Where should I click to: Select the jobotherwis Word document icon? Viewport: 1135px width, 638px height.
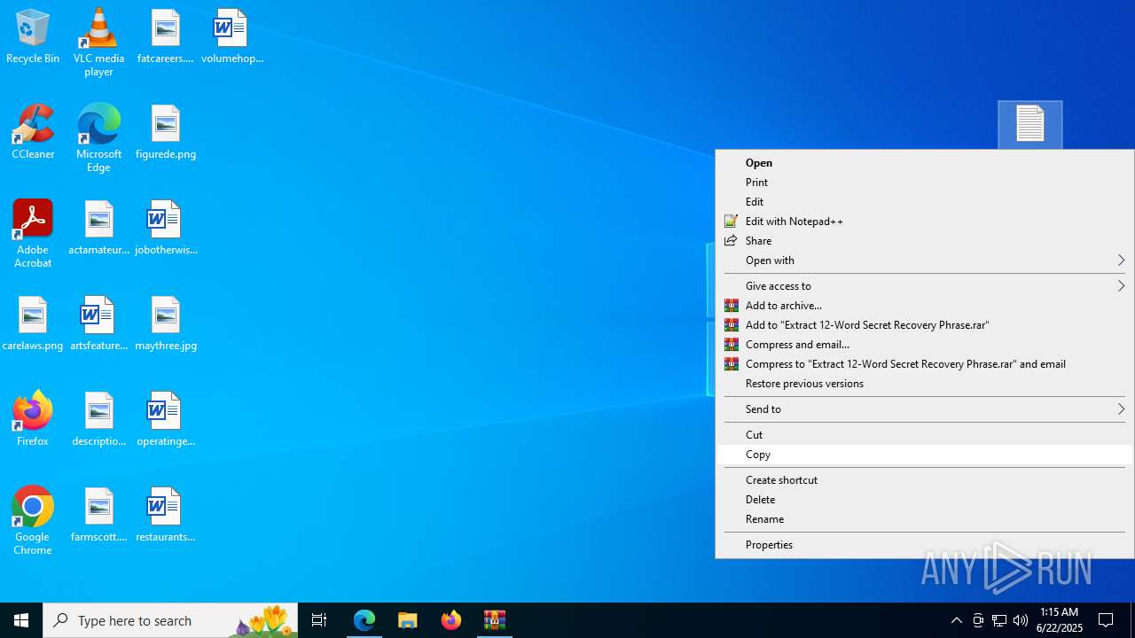pyautogui.click(x=166, y=229)
